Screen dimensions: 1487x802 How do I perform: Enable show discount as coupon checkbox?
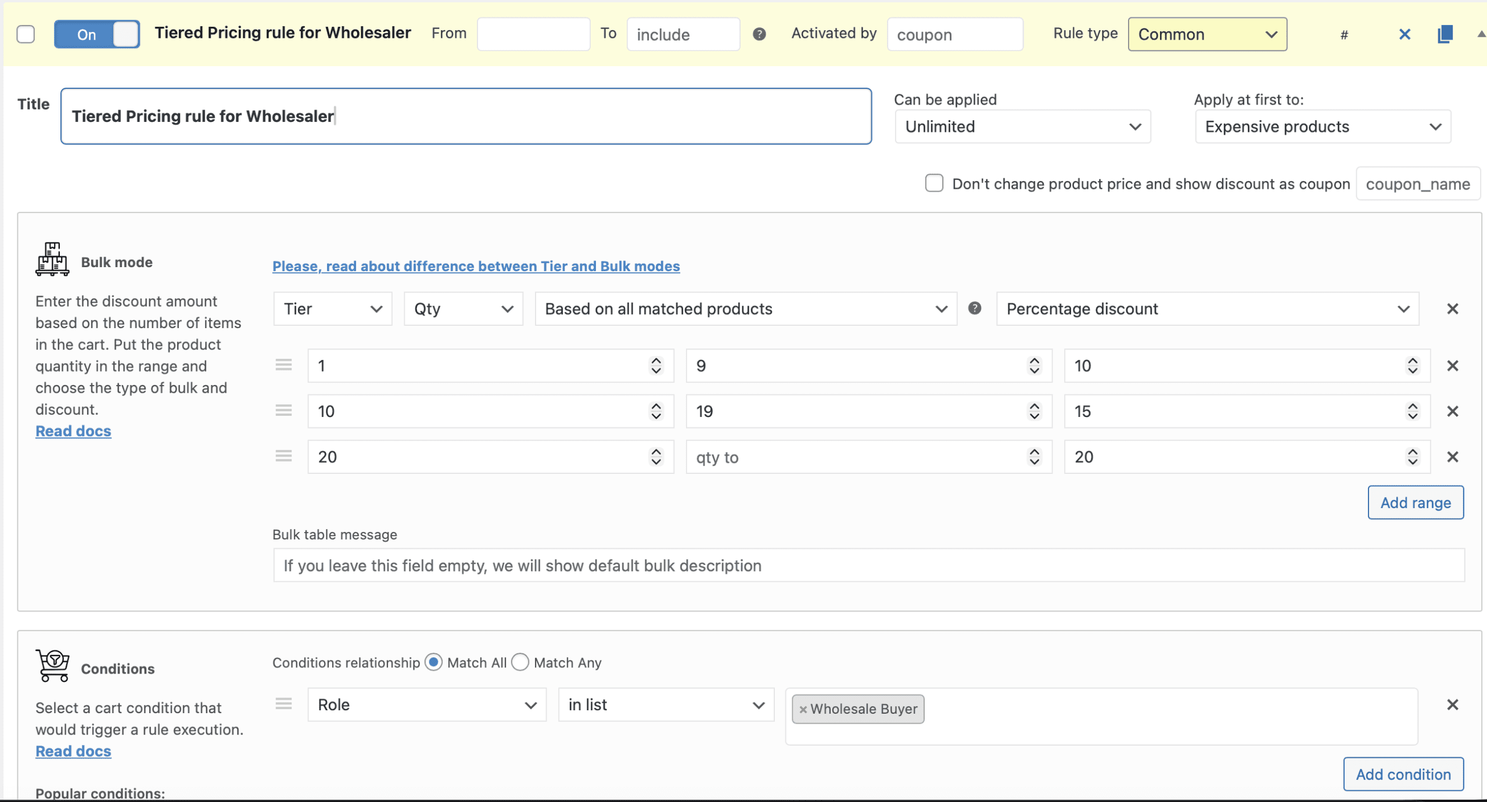(933, 183)
